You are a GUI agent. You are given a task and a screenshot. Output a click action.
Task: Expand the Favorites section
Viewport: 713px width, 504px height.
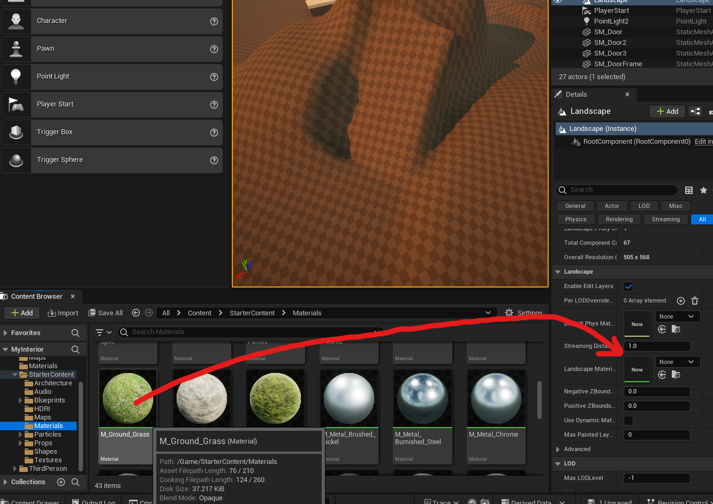[x=5, y=333]
